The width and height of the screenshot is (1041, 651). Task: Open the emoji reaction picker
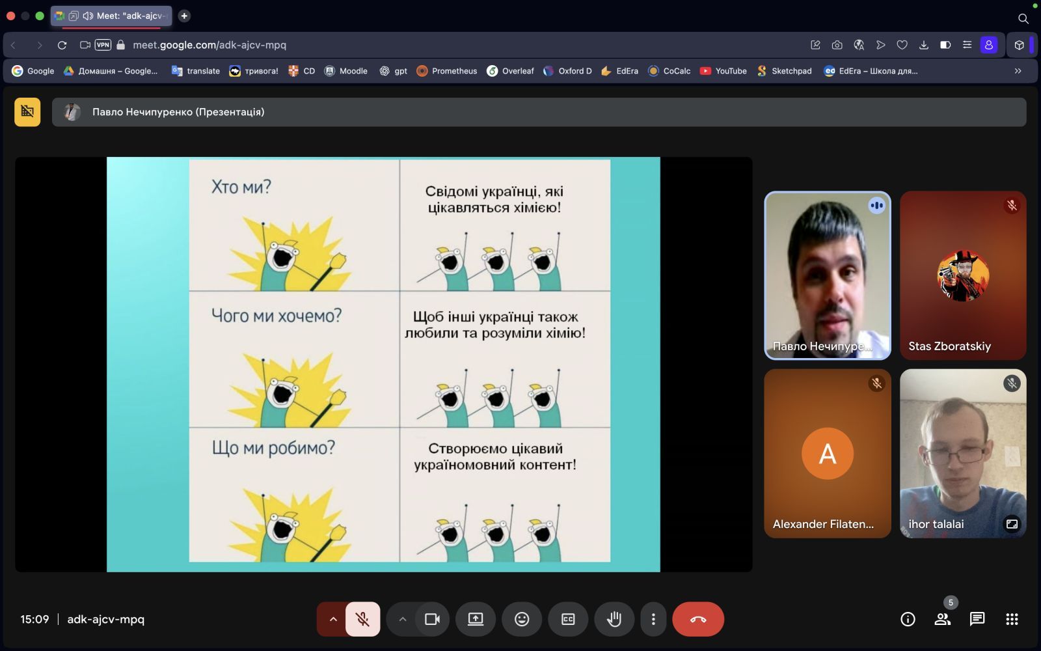521,619
